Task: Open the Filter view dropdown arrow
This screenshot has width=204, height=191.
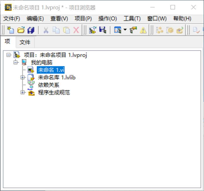Action: (x=125, y=30)
